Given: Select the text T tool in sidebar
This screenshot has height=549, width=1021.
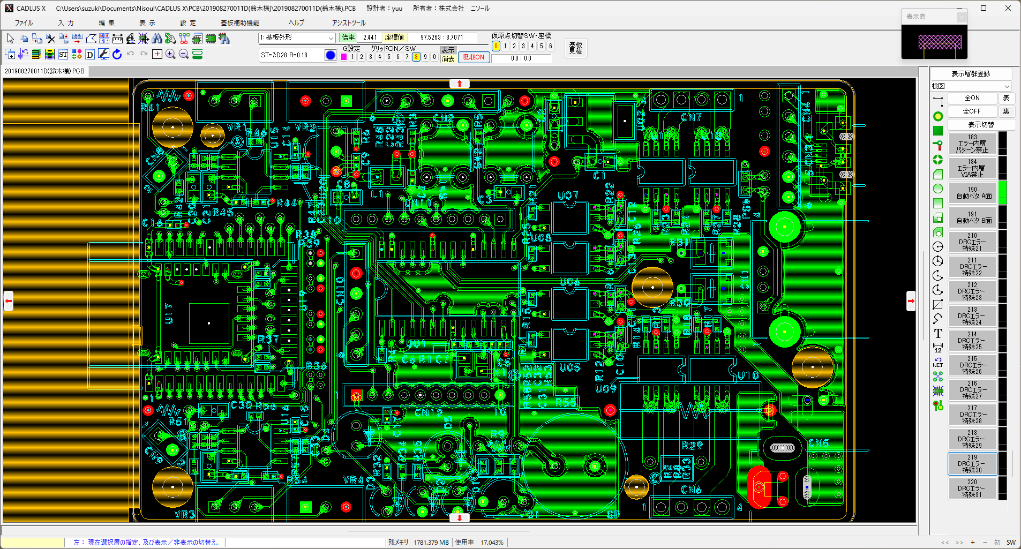Looking at the screenshot, I should click(x=938, y=334).
